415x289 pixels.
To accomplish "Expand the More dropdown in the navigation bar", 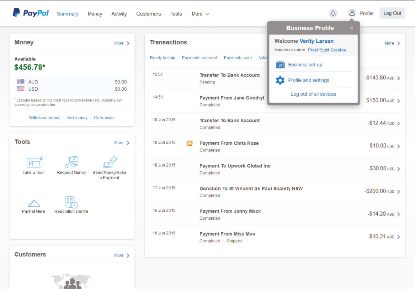I will [200, 14].
